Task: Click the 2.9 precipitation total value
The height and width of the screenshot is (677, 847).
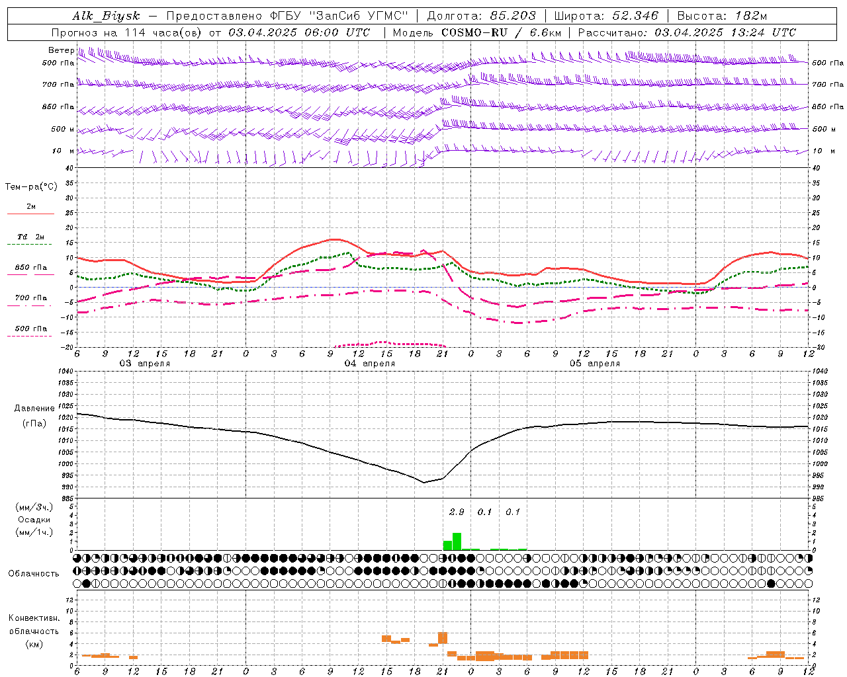Action: point(457,512)
